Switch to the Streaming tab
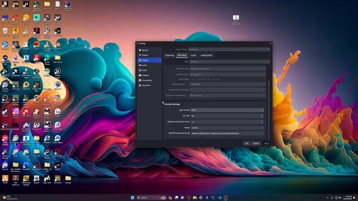The width and height of the screenshot is (358, 201). point(169,55)
